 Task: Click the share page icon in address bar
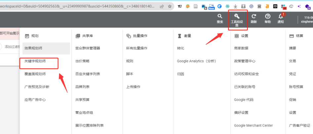coord(162,6)
